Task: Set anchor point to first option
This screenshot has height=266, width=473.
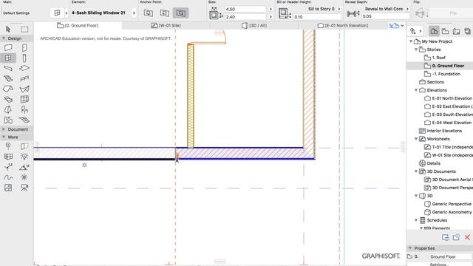Action: pos(148,13)
